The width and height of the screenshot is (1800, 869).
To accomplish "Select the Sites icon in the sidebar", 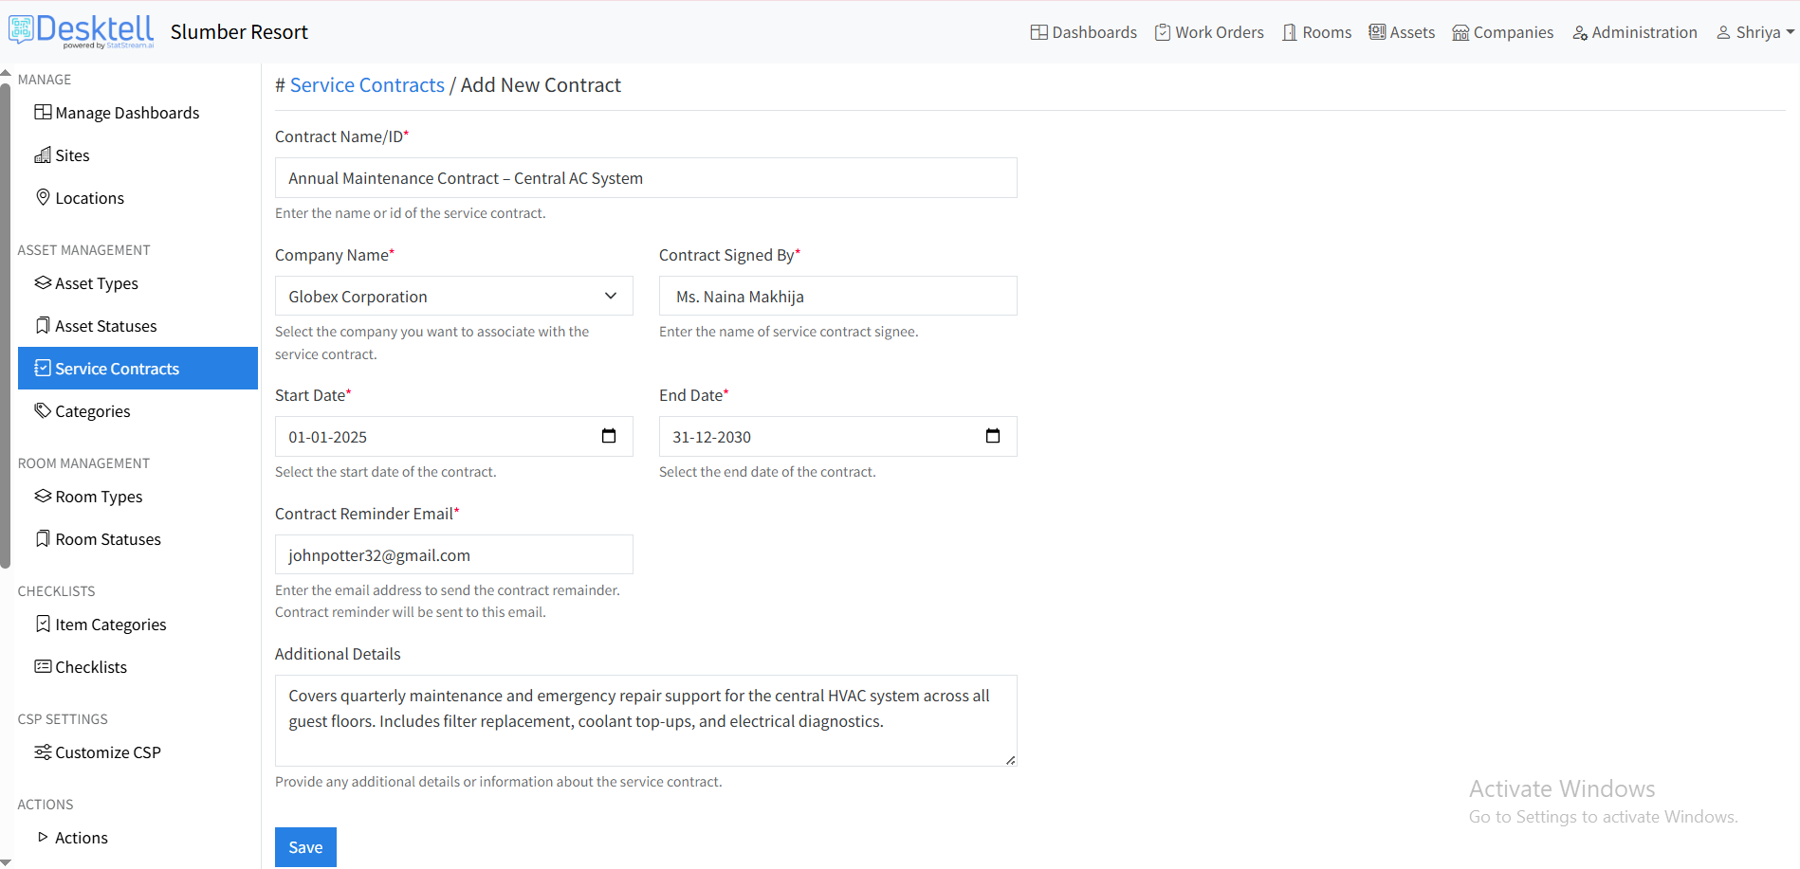I will (45, 154).
